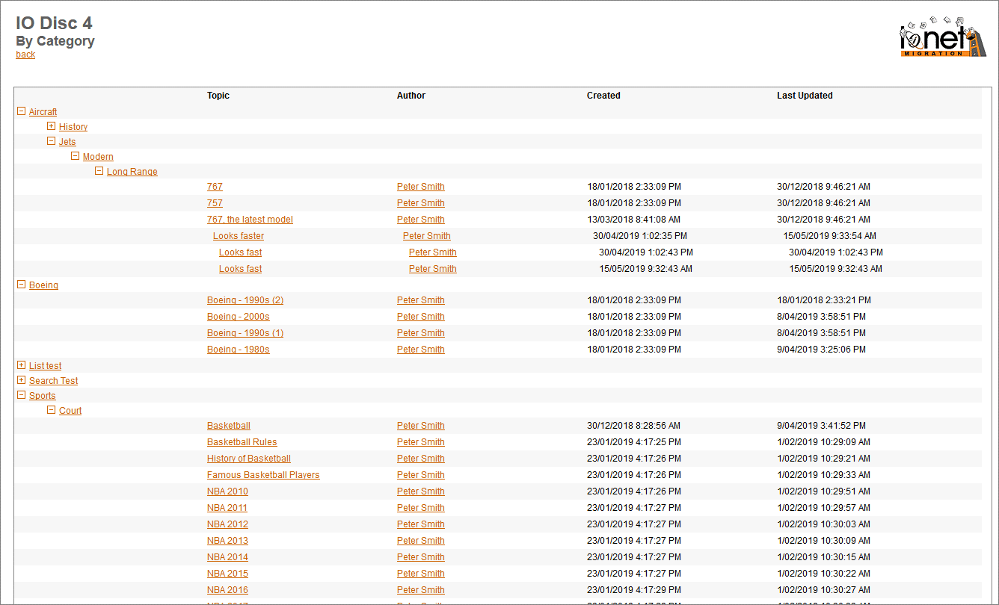Click the IO Disc 4 page heading

[x=54, y=23]
